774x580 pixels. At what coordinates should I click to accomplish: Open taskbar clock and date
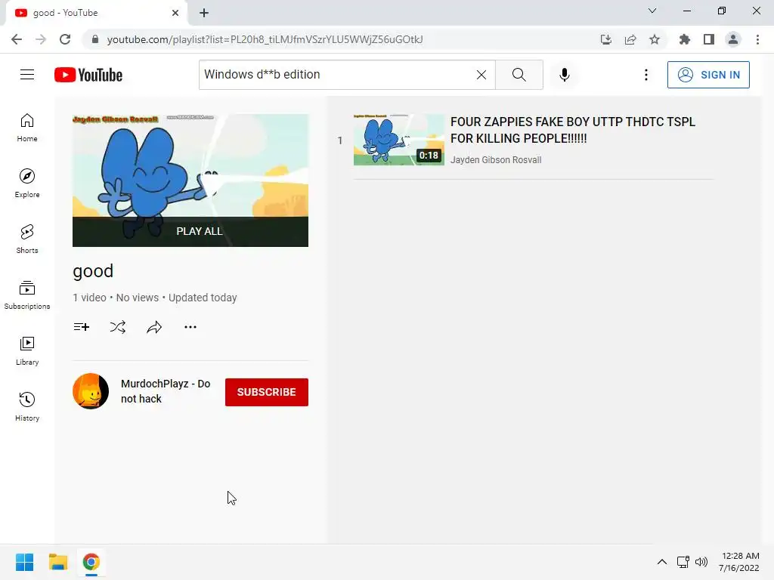point(739,562)
